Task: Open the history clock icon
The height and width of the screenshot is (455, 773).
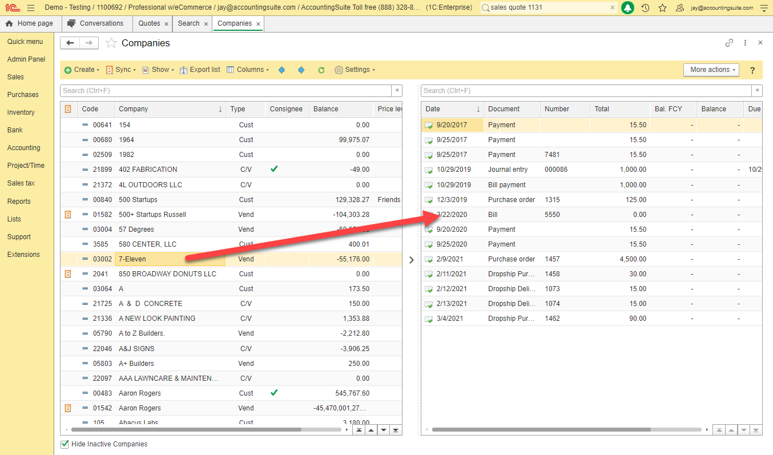Action: point(645,8)
